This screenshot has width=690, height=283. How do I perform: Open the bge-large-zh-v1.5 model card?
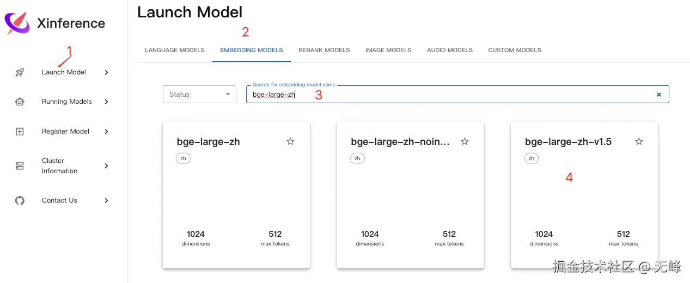pyautogui.click(x=584, y=195)
